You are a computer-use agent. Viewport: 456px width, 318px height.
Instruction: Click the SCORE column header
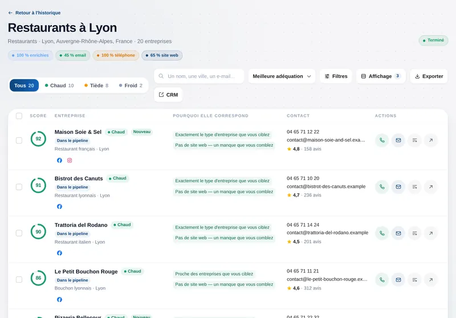point(38,116)
